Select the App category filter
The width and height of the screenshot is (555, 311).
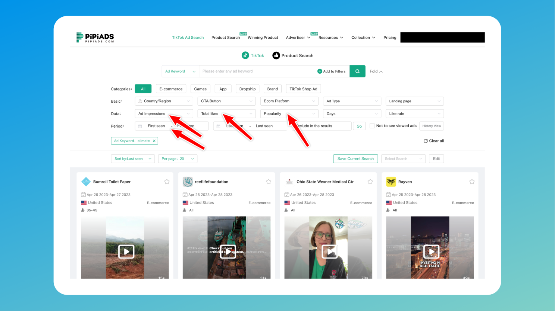pos(223,89)
